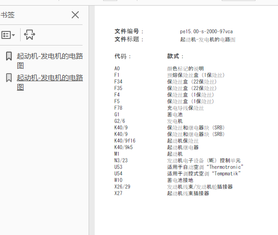The width and height of the screenshot is (278, 235).
Task: Select the Thermotronic air conditioning description
Action: pyautogui.click(x=205, y=167)
